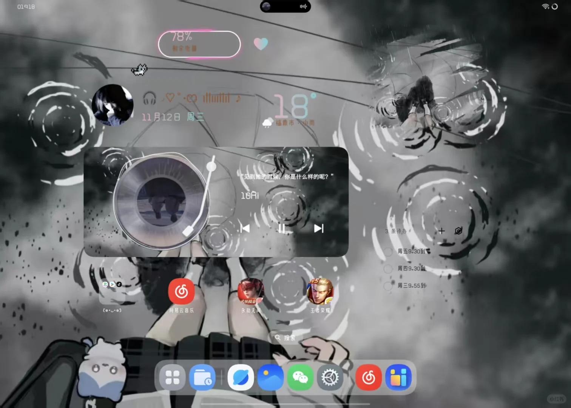Launch the 王者荣耀 game icon
The height and width of the screenshot is (408, 571).
point(320,291)
